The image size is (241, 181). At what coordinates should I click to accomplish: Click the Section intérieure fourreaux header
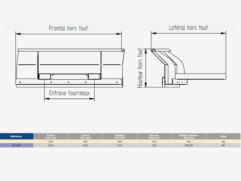[x=189, y=137]
